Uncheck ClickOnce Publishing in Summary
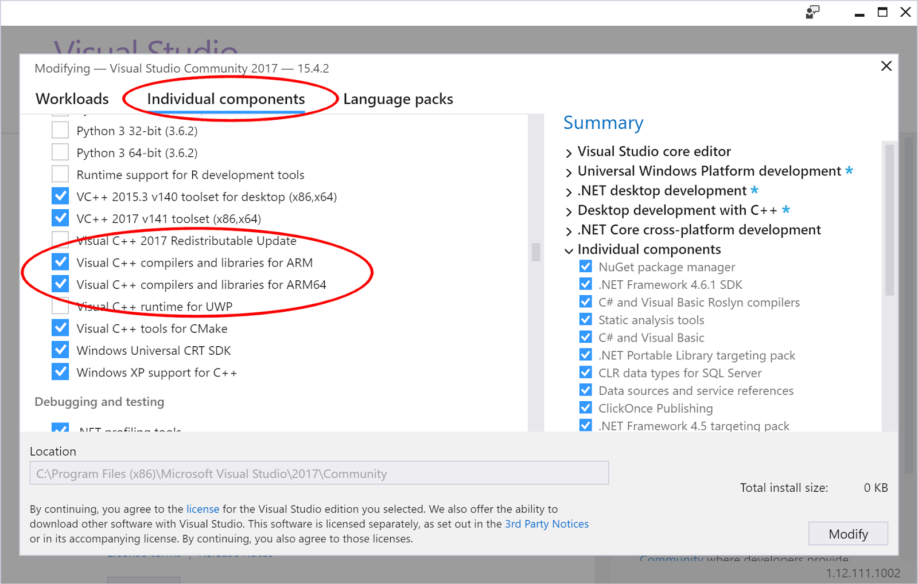The width and height of the screenshot is (918, 584). [586, 407]
